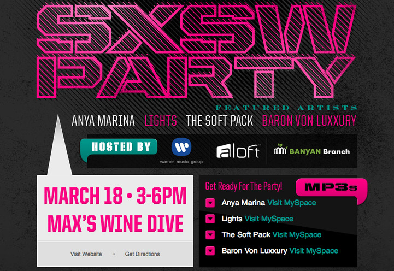Open The Soft Pack's Visit MySpace link
This screenshot has height=271, width=394.
click(297, 234)
